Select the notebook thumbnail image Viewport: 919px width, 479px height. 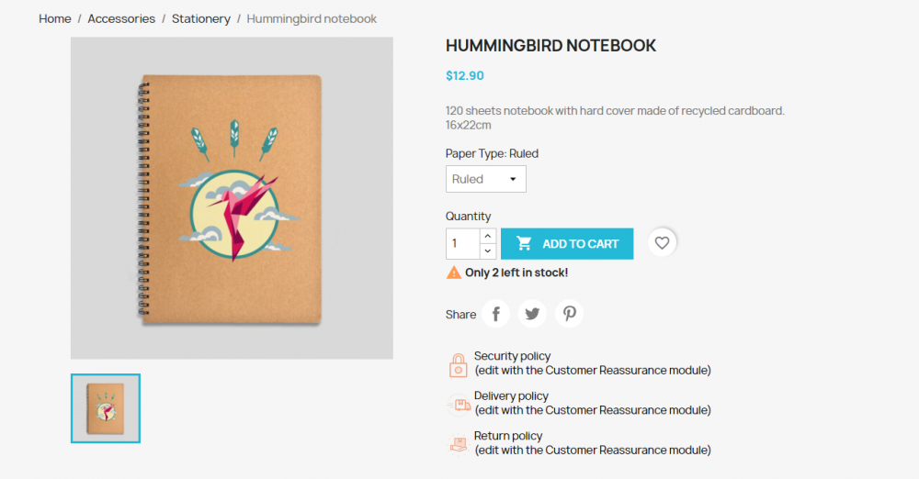(106, 408)
